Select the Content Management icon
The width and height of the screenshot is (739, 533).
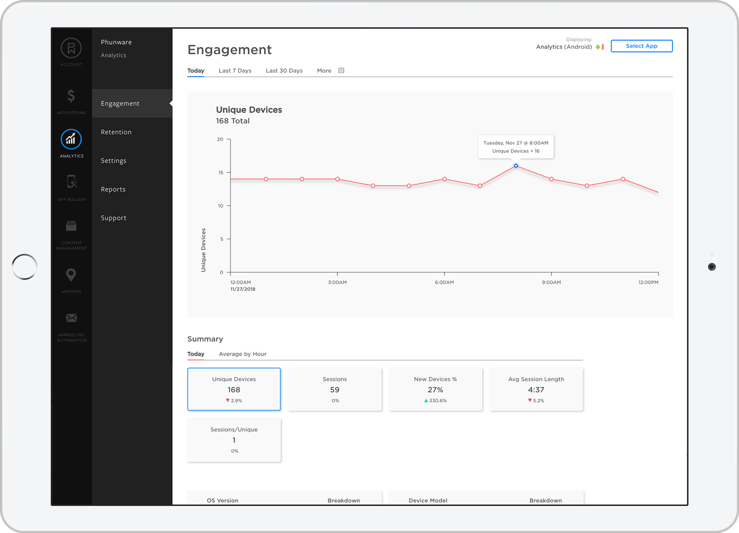coord(71,226)
